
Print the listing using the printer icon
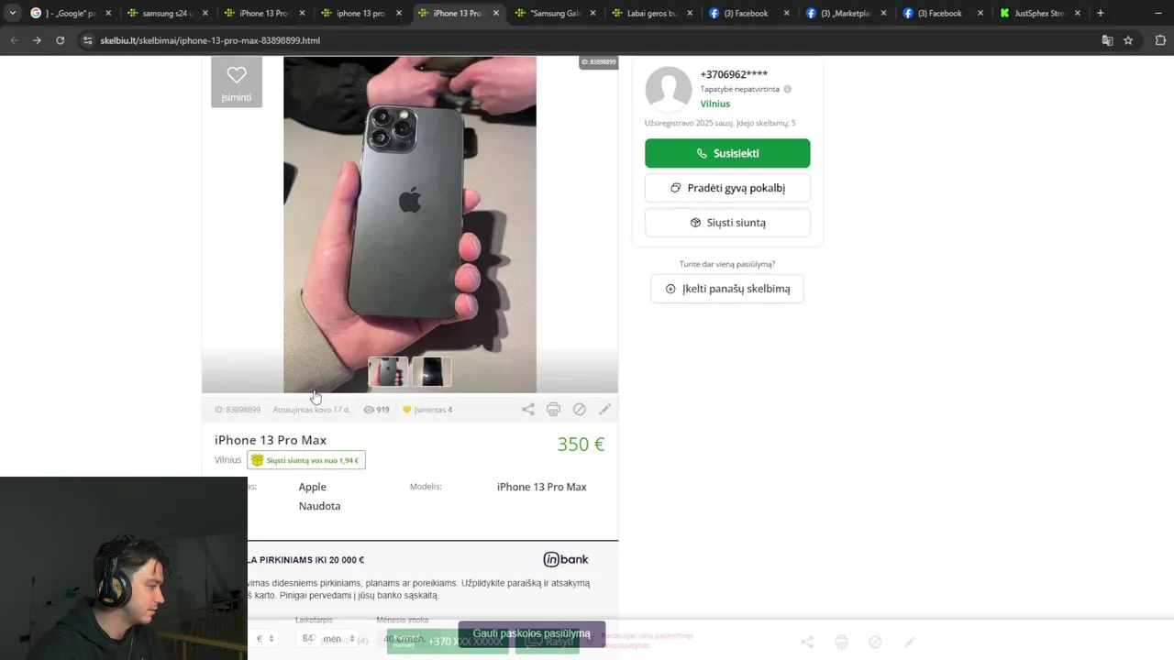point(553,410)
